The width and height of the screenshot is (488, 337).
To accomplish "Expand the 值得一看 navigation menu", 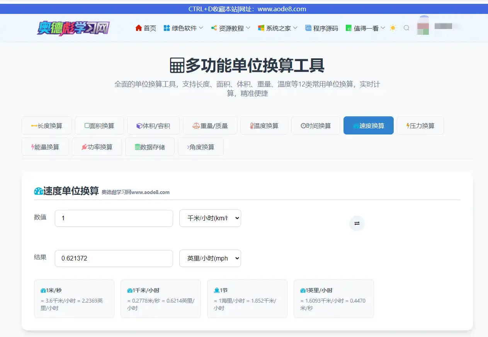I will (x=365, y=28).
